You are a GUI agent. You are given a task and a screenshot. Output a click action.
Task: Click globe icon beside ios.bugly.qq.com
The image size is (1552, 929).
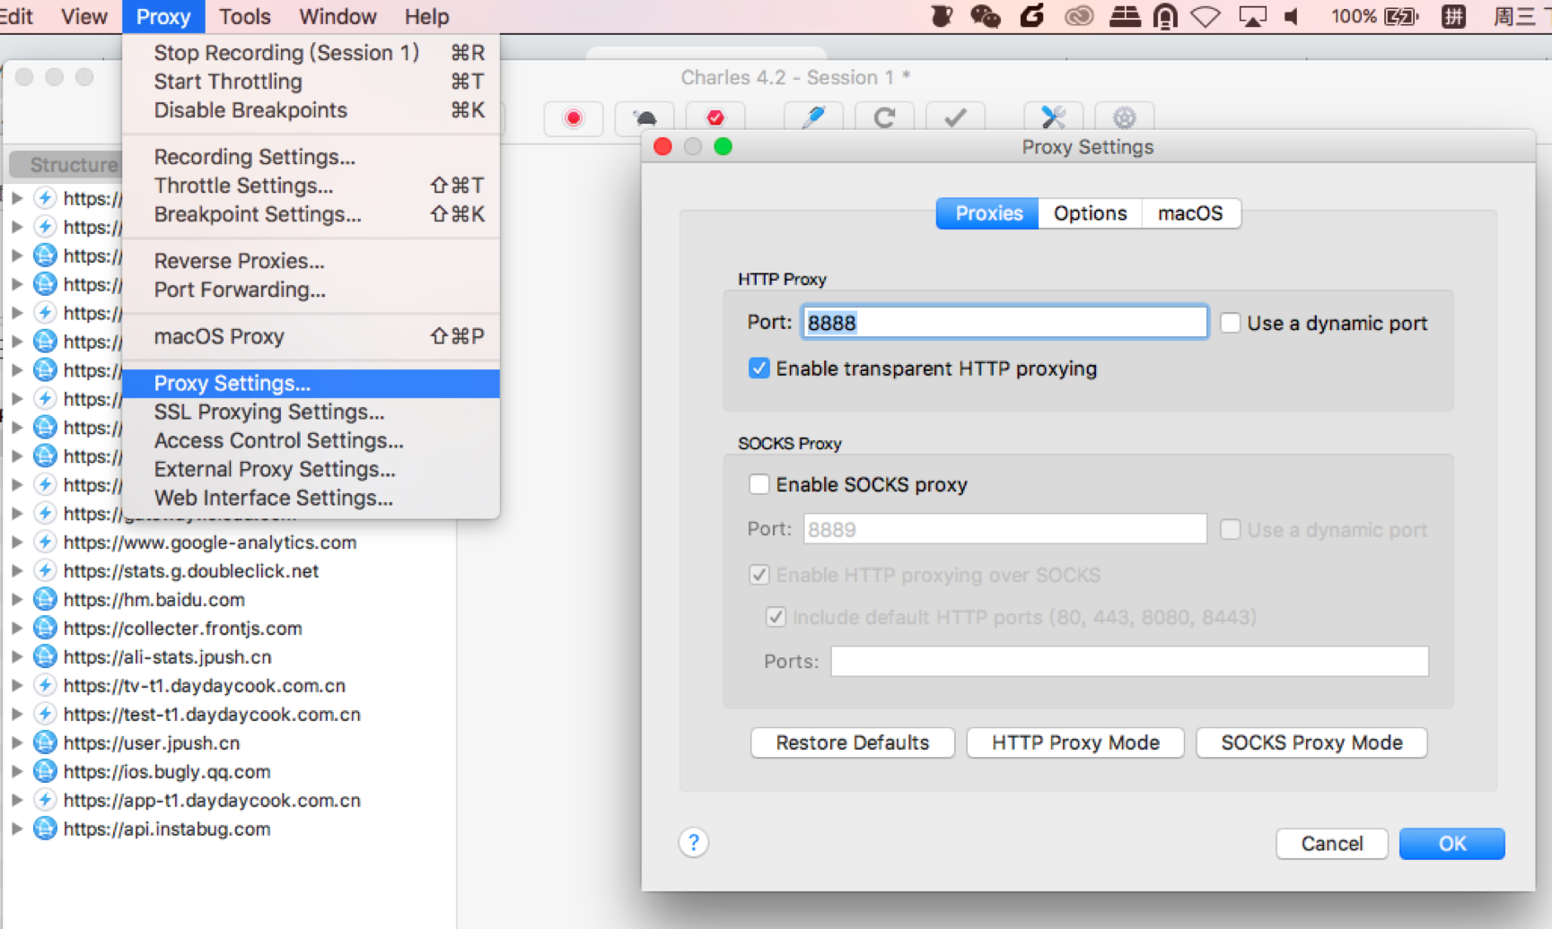coord(45,771)
